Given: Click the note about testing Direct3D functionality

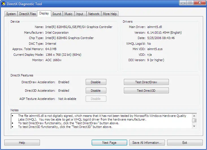Looking at the screenshot, I should coord(65,127).
